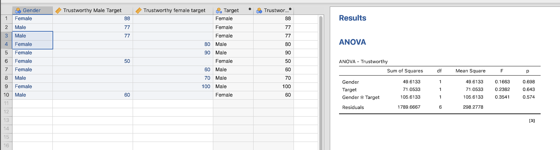Click the blue ANOVA heading
Viewport: 560px width, 150px height.
(x=352, y=42)
